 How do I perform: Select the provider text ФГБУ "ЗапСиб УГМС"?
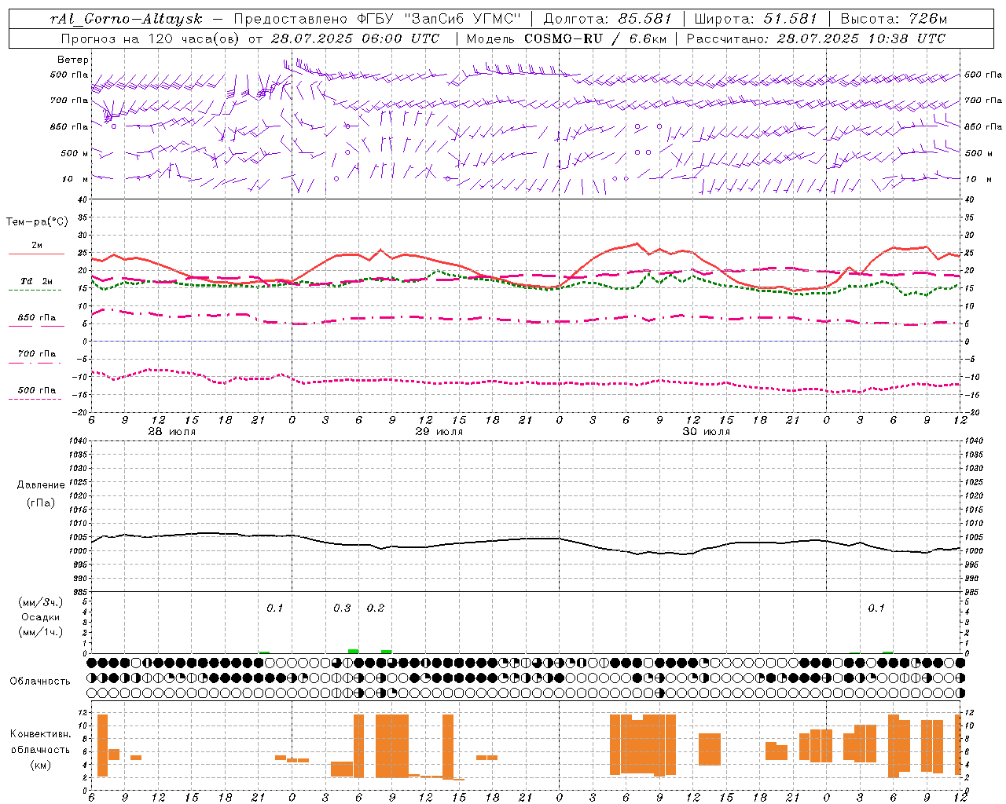(x=439, y=19)
